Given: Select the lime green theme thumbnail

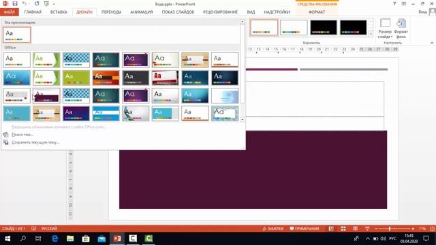Looking at the screenshot, I should tap(76, 78).
